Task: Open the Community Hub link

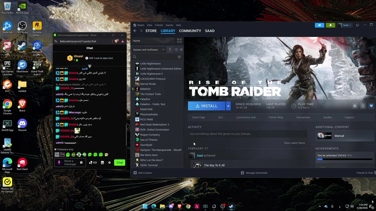Action: [246, 117]
